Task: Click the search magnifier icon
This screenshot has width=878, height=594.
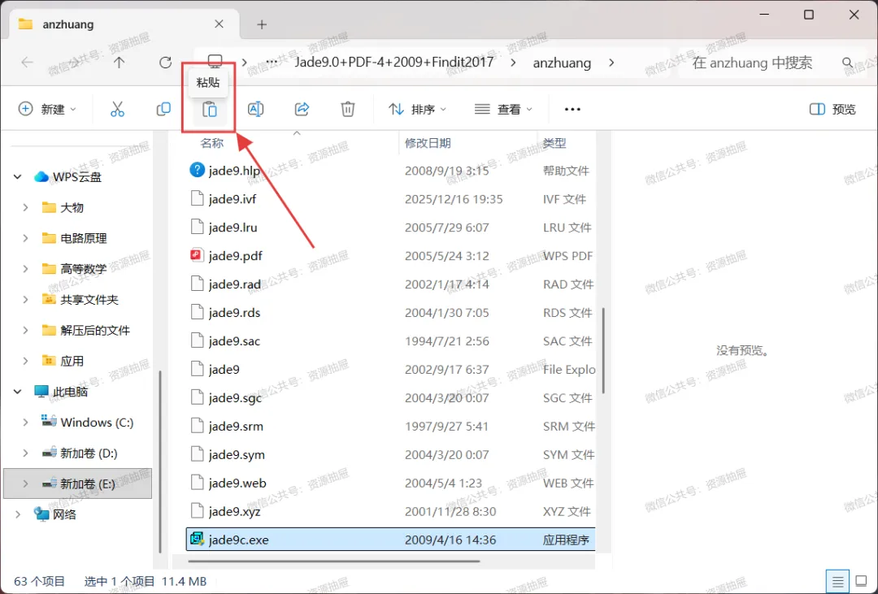Action: (x=847, y=63)
